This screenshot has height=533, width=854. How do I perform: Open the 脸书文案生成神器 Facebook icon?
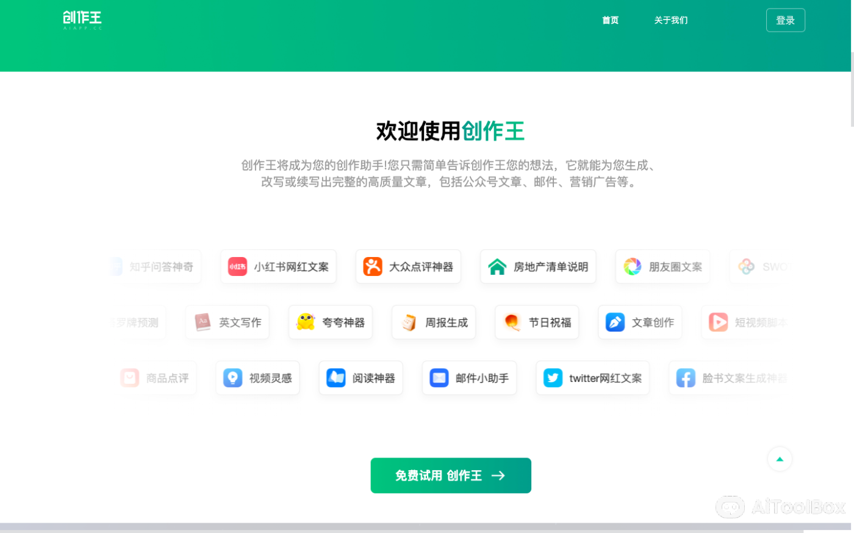click(686, 378)
